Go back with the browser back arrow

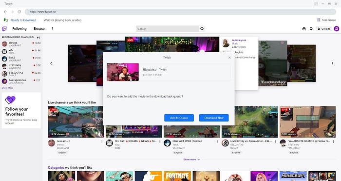(5, 12)
